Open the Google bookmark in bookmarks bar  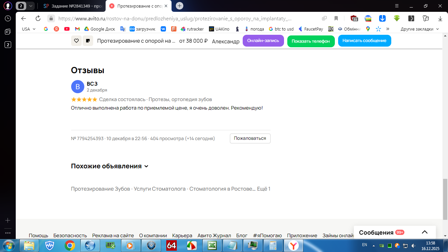pyautogui.click(x=46, y=29)
